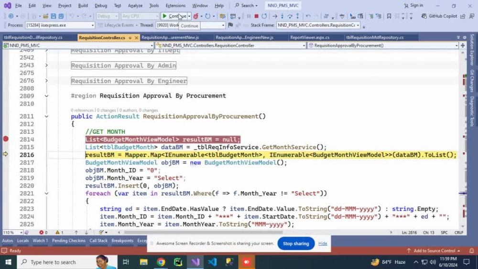Click the Step Into icon

tap(282, 16)
